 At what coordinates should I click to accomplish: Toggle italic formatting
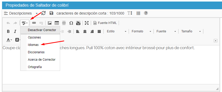point(15,31)
